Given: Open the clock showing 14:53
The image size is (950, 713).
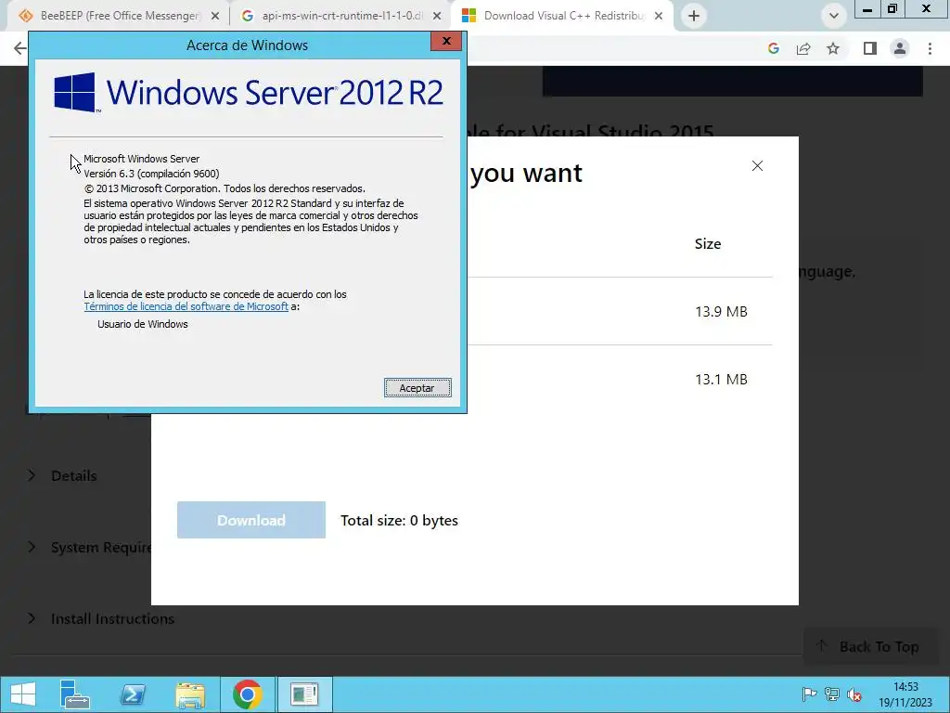Looking at the screenshot, I should (x=905, y=694).
